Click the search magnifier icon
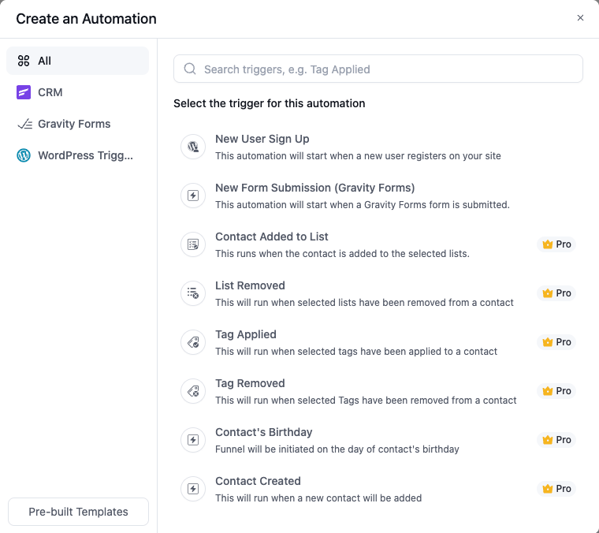Image resolution: width=599 pixels, height=533 pixels. pyautogui.click(x=190, y=69)
